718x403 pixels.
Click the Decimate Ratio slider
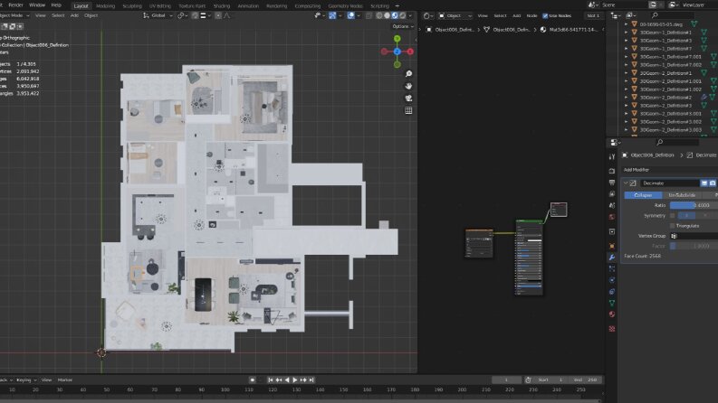tap(694, 205)
